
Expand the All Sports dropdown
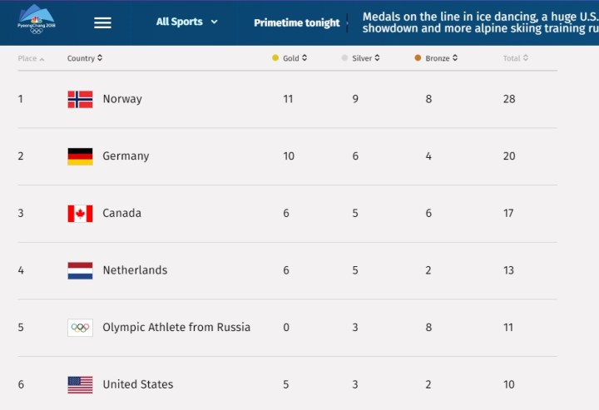click(x=187, y=22)
